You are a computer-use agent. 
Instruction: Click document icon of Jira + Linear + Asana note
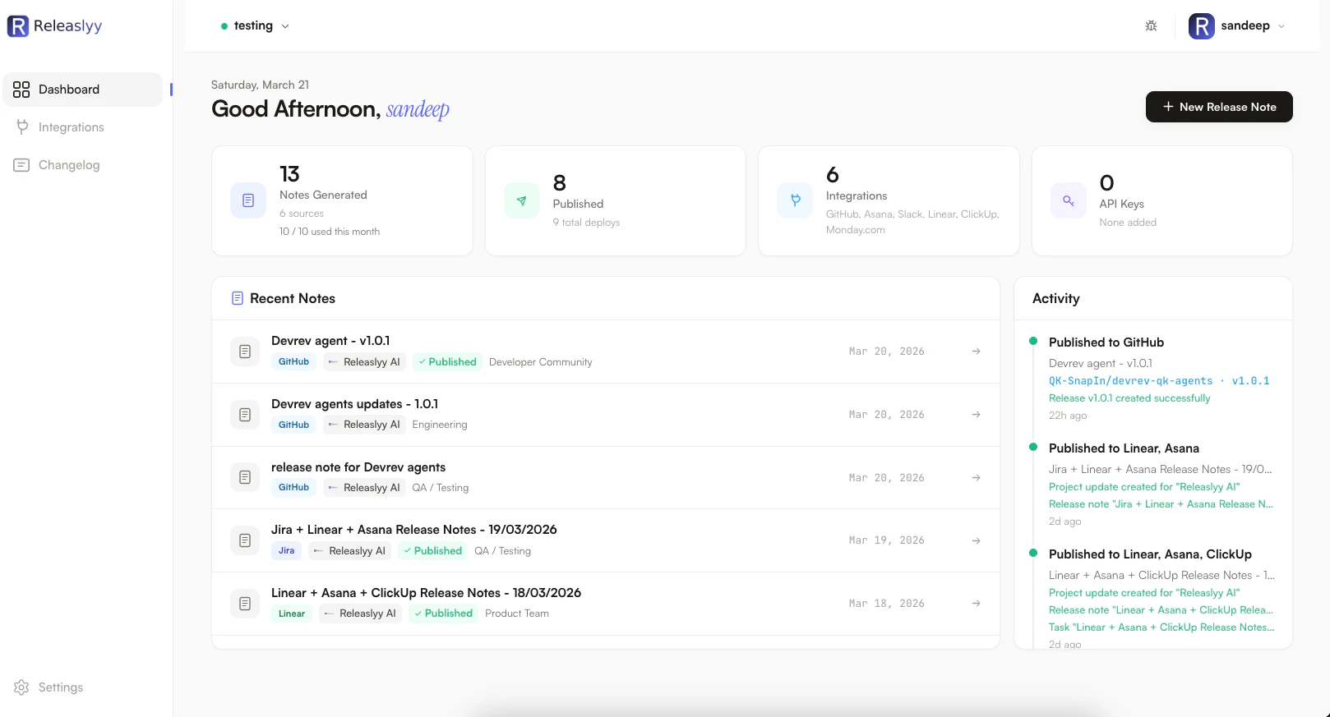(x=245, y=540)
